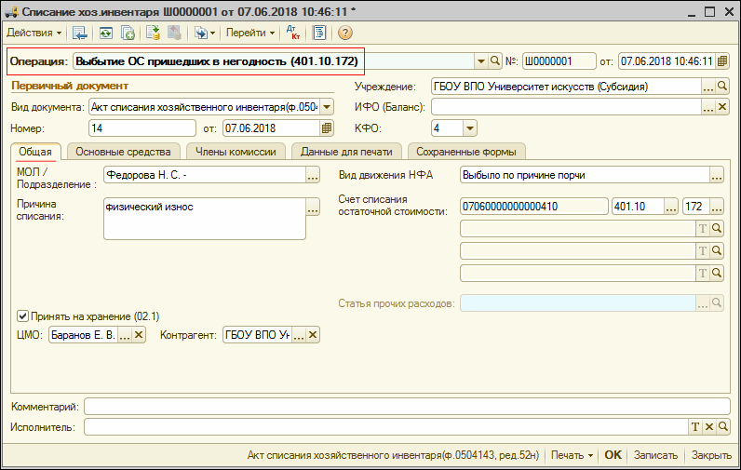
Task: Switch to the Основные средства tab
Action: pos(123,152)
